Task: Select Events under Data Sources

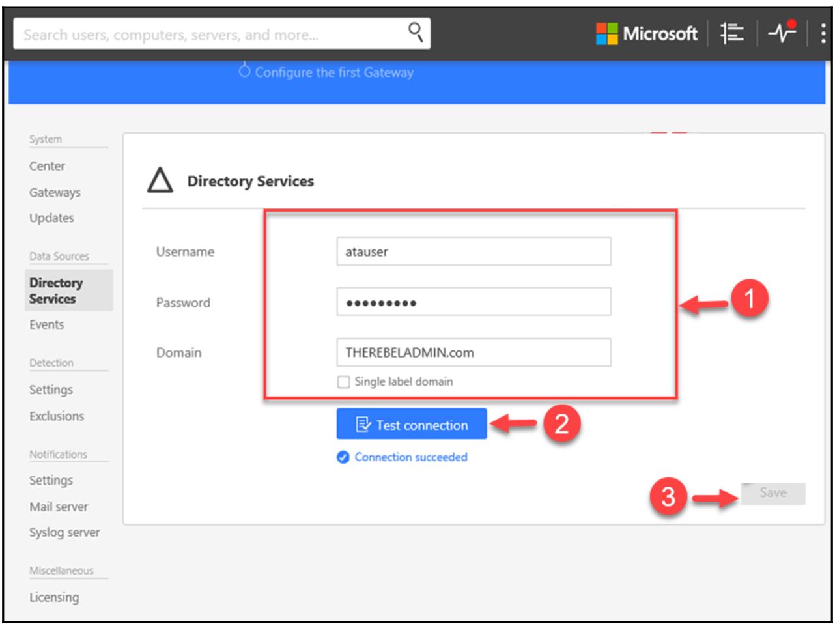Action: [x=46, y=324]
